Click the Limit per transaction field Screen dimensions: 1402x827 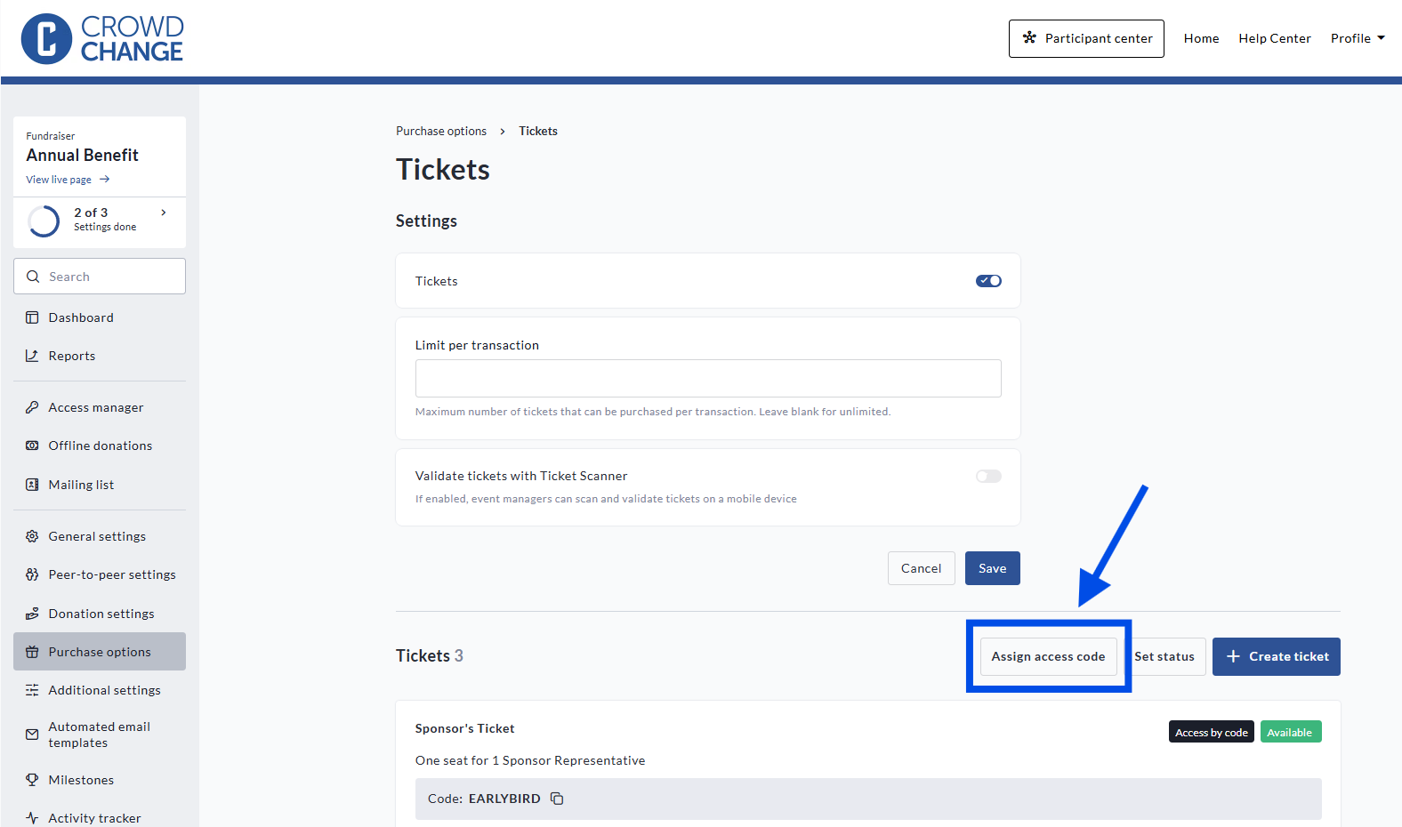click(x=708, y=379)
